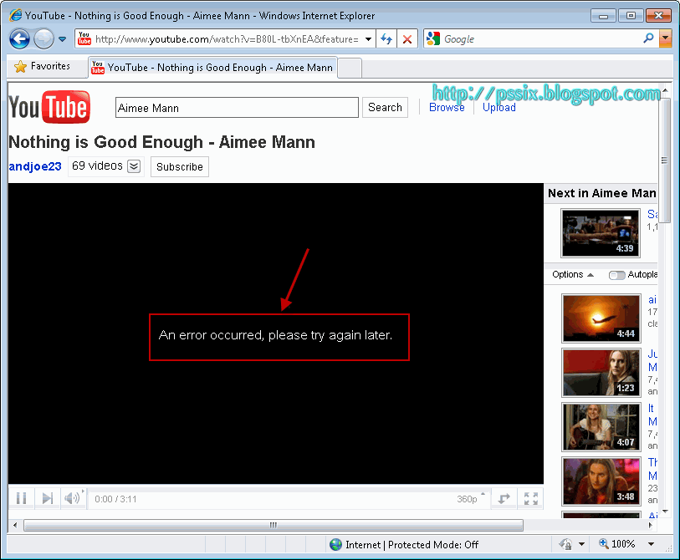Expand the address bar history dropdown
680x560 pixels.
coord(368,39)
